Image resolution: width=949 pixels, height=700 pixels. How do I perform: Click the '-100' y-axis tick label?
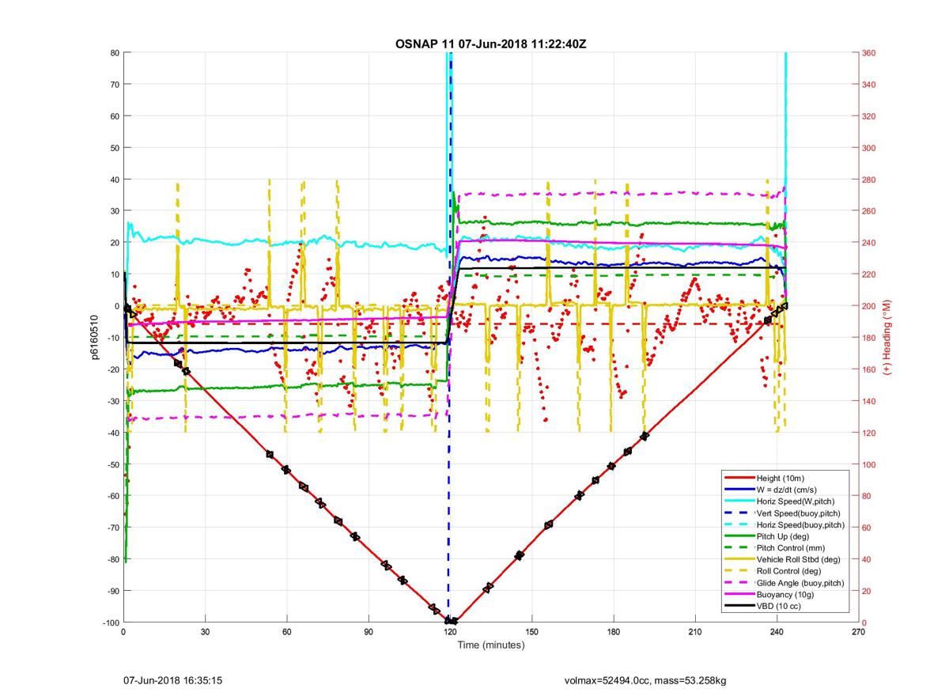[x=110, y=622]
